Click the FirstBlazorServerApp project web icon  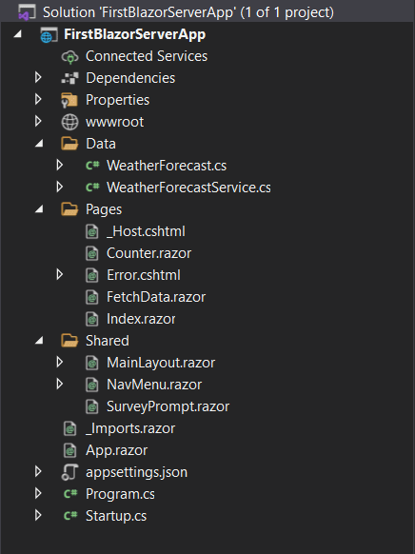49,35
